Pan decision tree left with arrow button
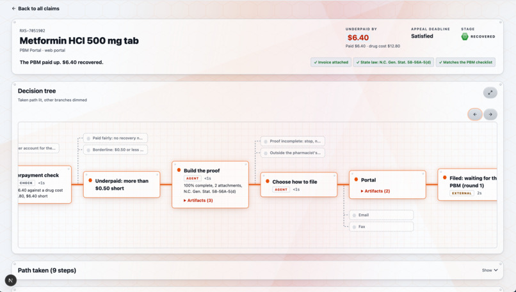This screenshot has width=516, height=292. click(x=475, y=114)
